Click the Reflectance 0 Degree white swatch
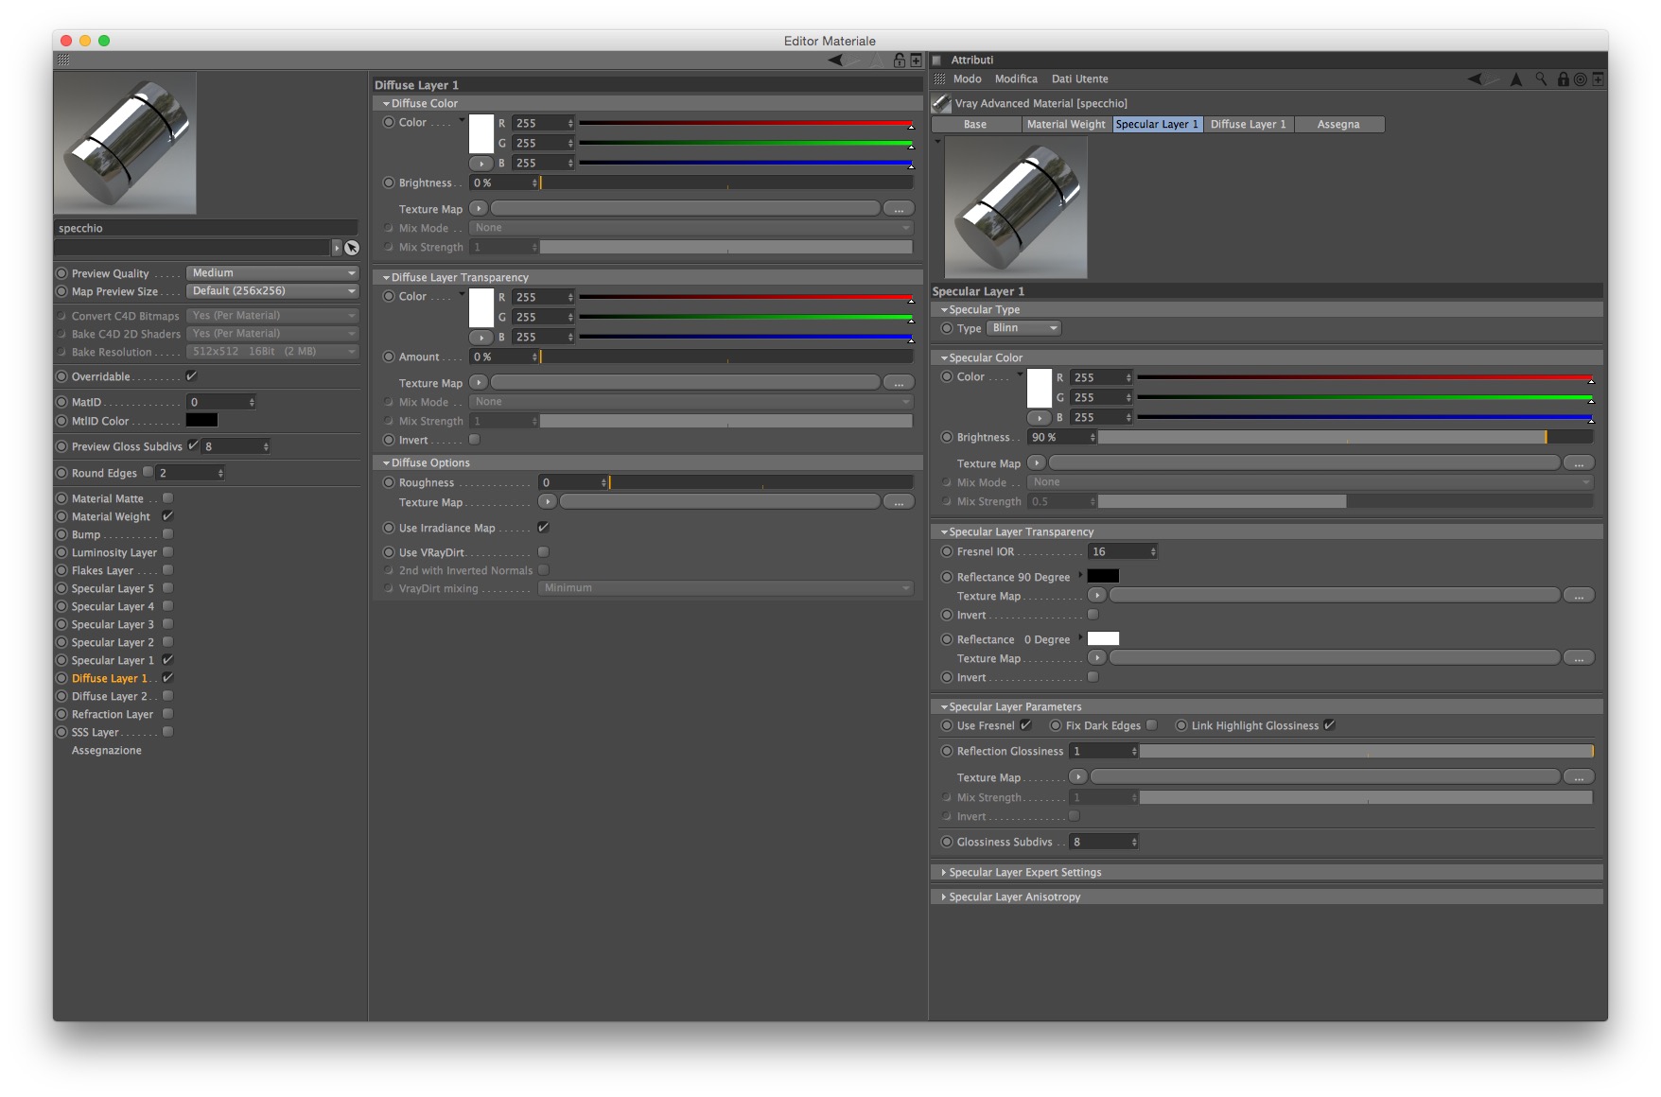Screen dimensions: 1661x1097 pos(1103,639)
